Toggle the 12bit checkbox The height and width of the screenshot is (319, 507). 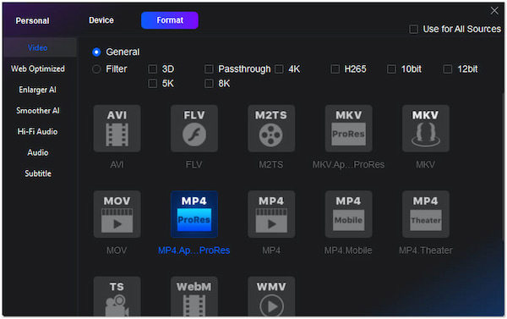[448, 69]
